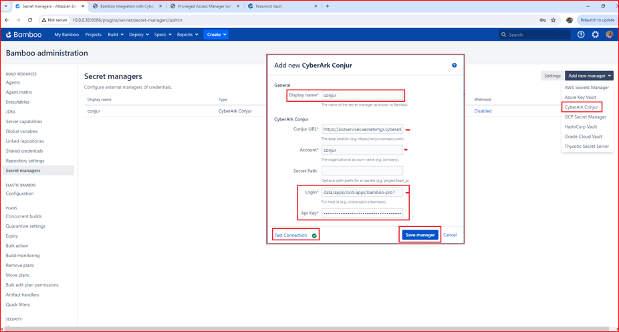Open the Add new manager dropdown
This screenshot has height=332, width=619.
click(x=589, y=76)
